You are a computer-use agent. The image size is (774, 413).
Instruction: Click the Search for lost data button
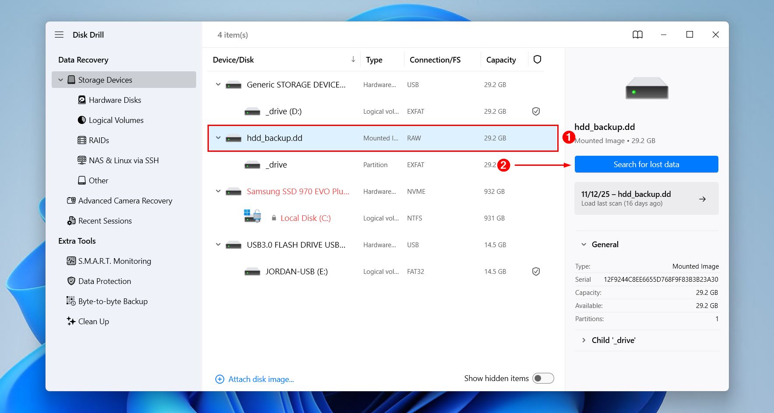[x=646, y=164]
